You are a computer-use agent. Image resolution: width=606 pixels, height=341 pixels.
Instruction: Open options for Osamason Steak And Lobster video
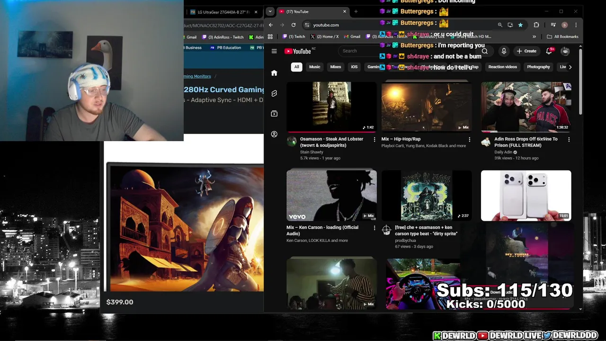pos(374,139)
